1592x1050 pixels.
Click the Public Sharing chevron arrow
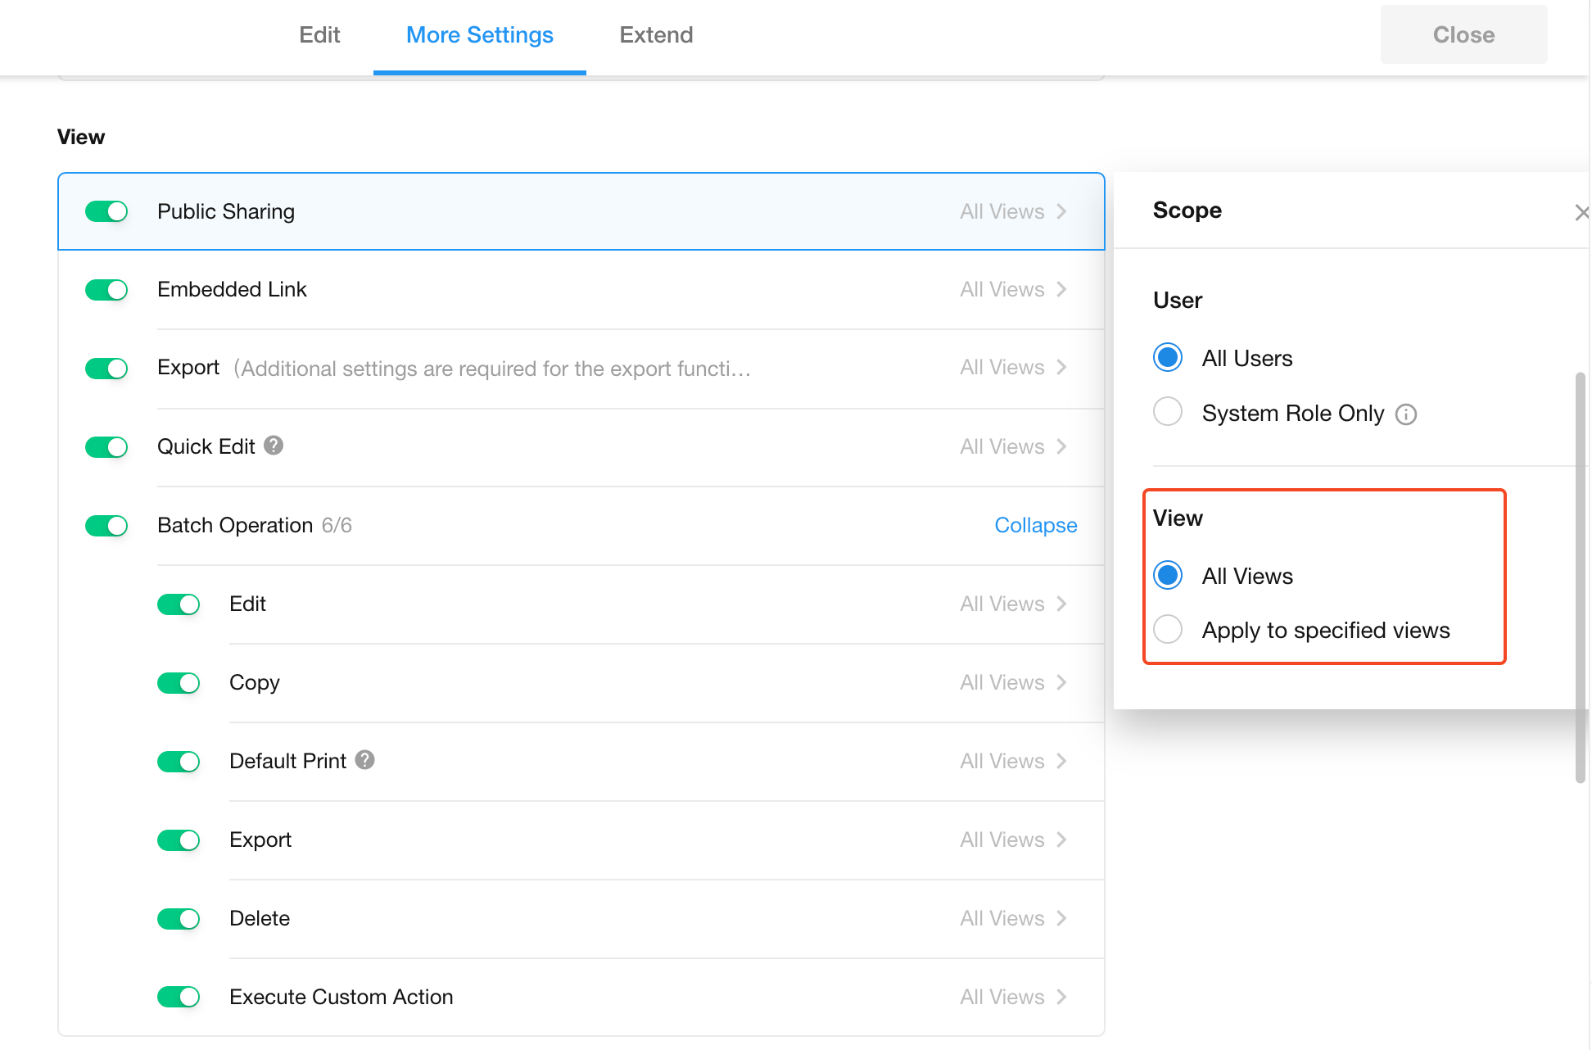tap(1062, 211)
